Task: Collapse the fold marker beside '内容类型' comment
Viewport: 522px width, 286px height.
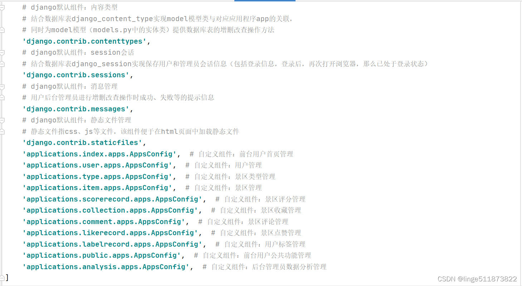Action: (x=2, y=8)
